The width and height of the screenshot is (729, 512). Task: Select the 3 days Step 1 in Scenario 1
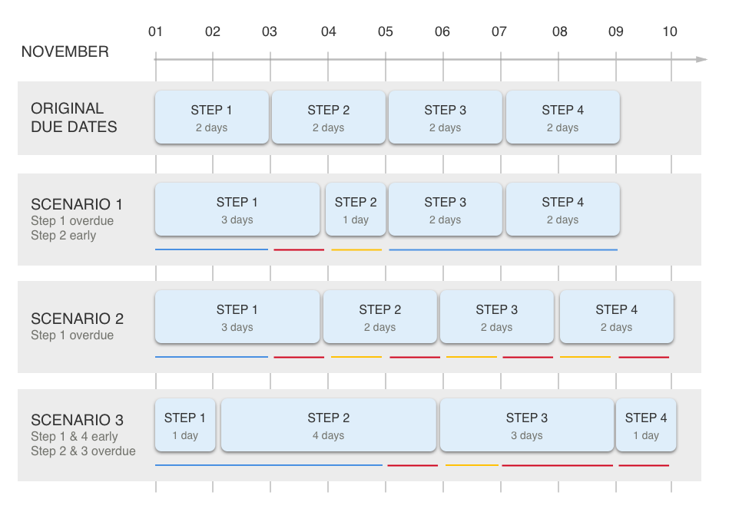[237, 209]
